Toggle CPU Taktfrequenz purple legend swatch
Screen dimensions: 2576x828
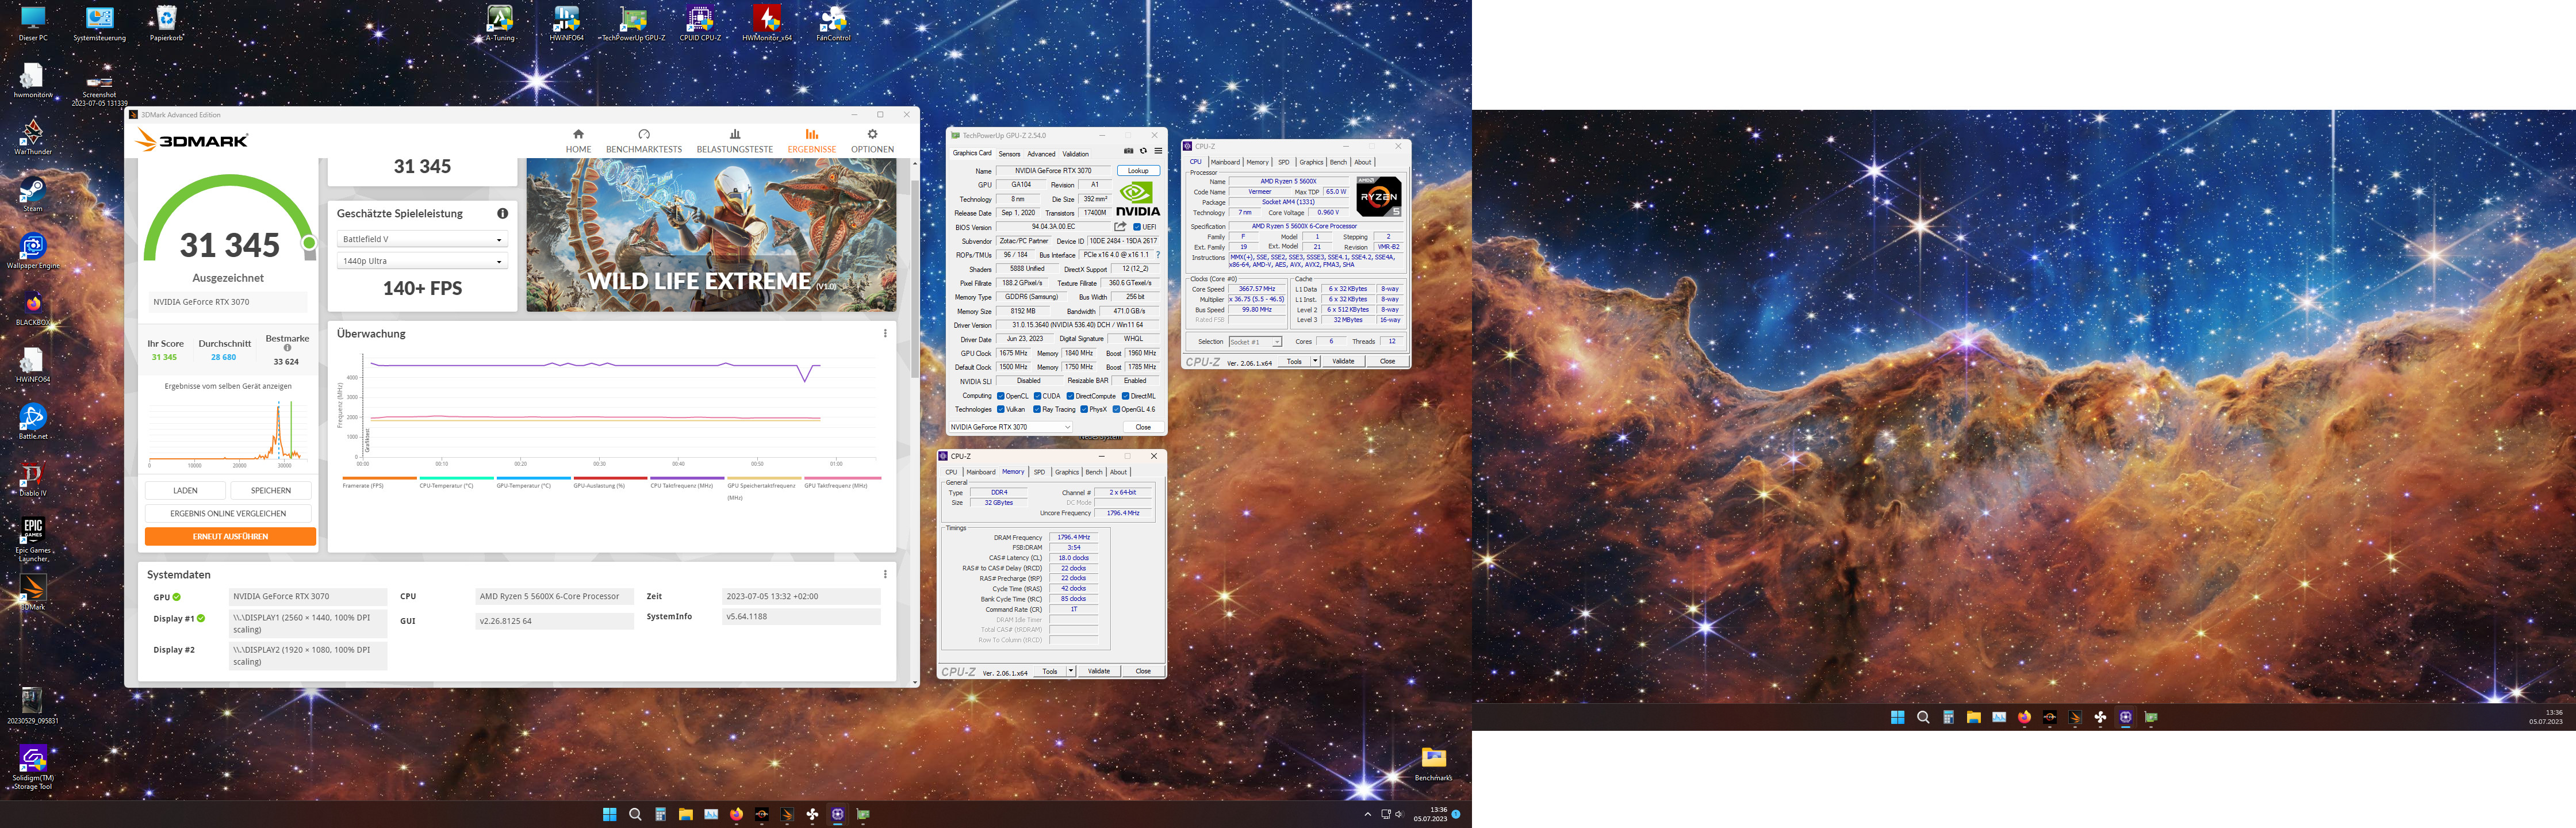click(x=687, y=478)
